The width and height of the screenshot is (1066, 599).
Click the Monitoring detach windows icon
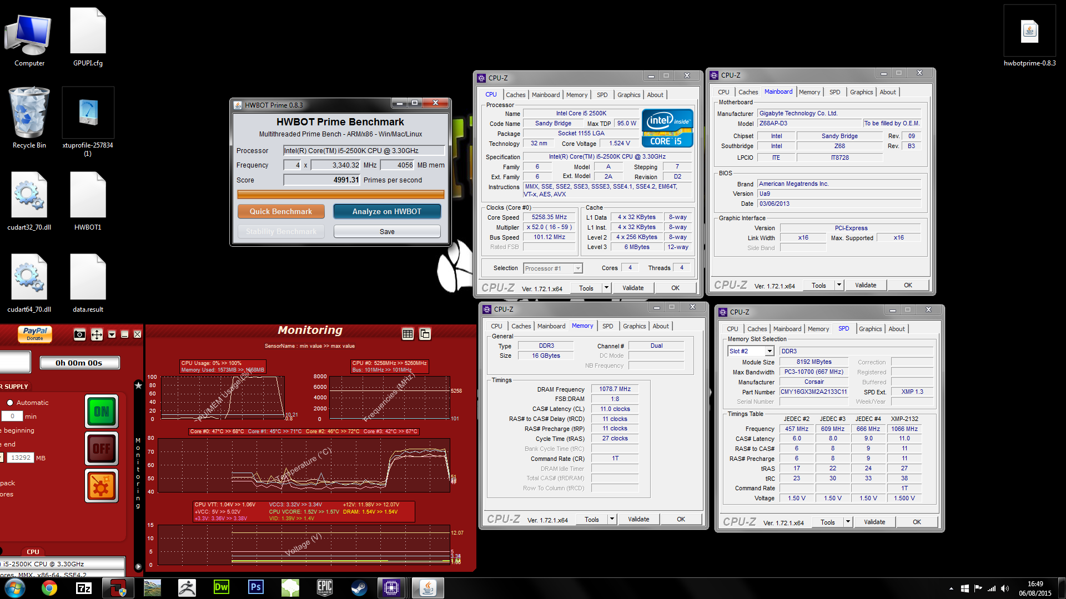coord(425,334)
